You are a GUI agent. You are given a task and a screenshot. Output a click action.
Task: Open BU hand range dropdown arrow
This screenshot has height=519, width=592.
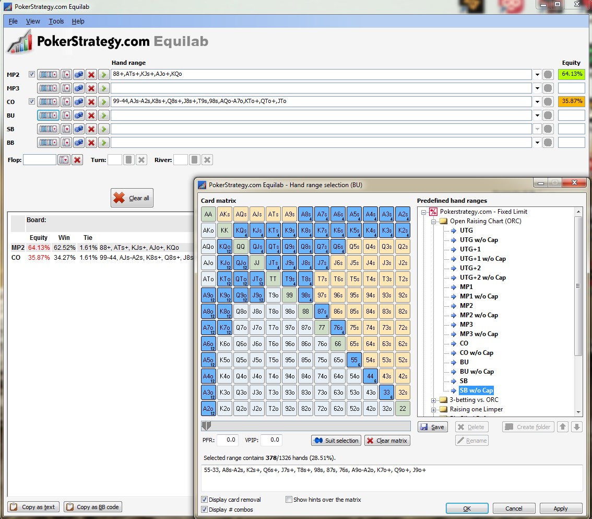(x=537, y=116)
